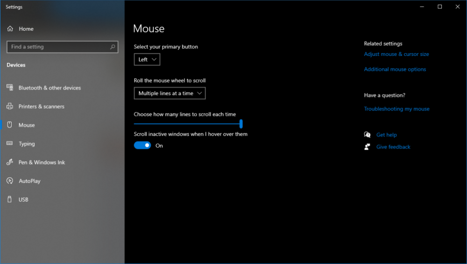Expand the Multiple lines at a time dropdown

click(x=170, y=93)
